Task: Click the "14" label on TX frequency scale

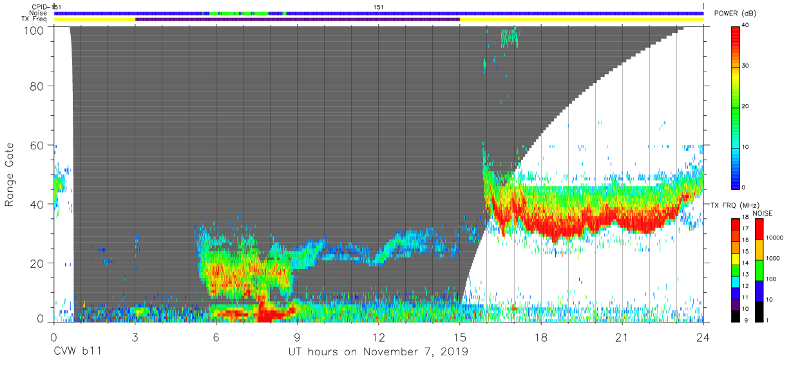Action: [x=745, y=263]
